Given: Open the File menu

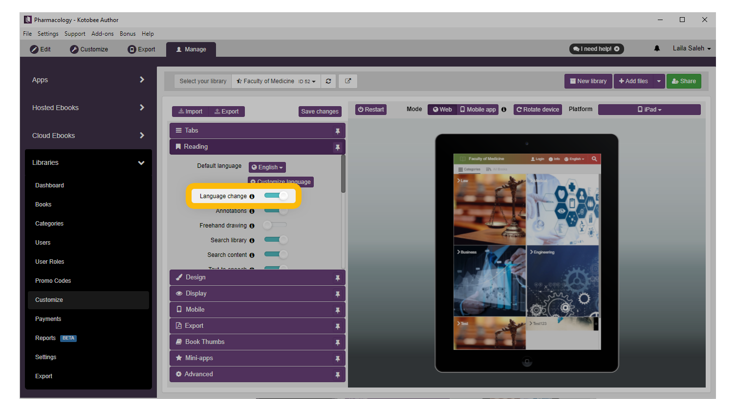Looking at the screenshot, I should click(27, 34).
